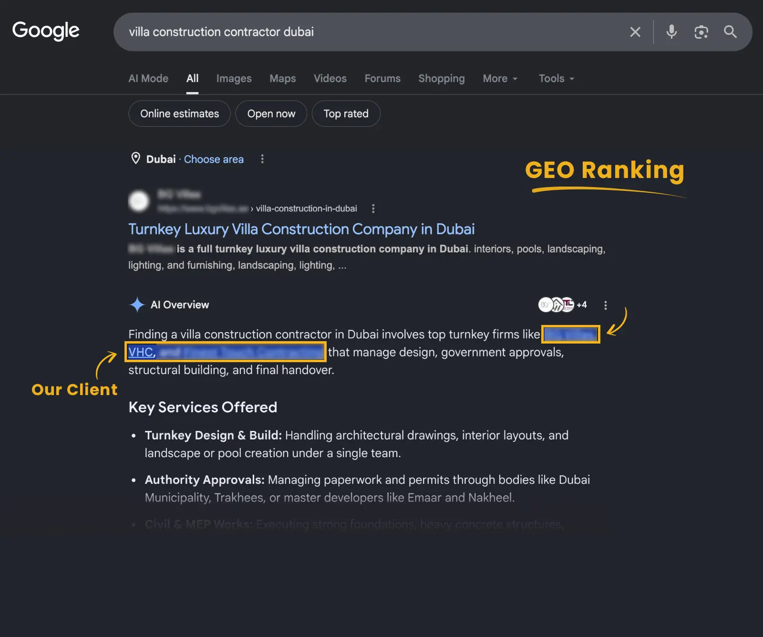This screenshot has width=763, height=637.
Task: Switch to the AI Mode tab
Action: click(x=148, y=78)
